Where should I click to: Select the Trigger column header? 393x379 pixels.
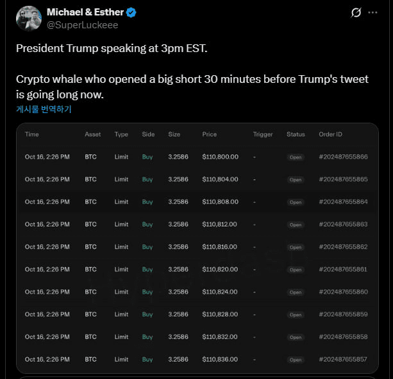263,134
